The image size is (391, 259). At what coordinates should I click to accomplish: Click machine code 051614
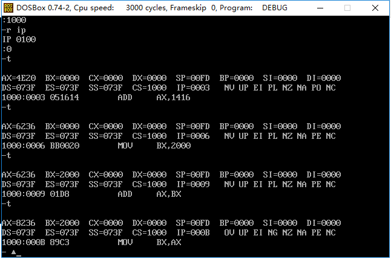pyautogui.click(x=65, y=98)
